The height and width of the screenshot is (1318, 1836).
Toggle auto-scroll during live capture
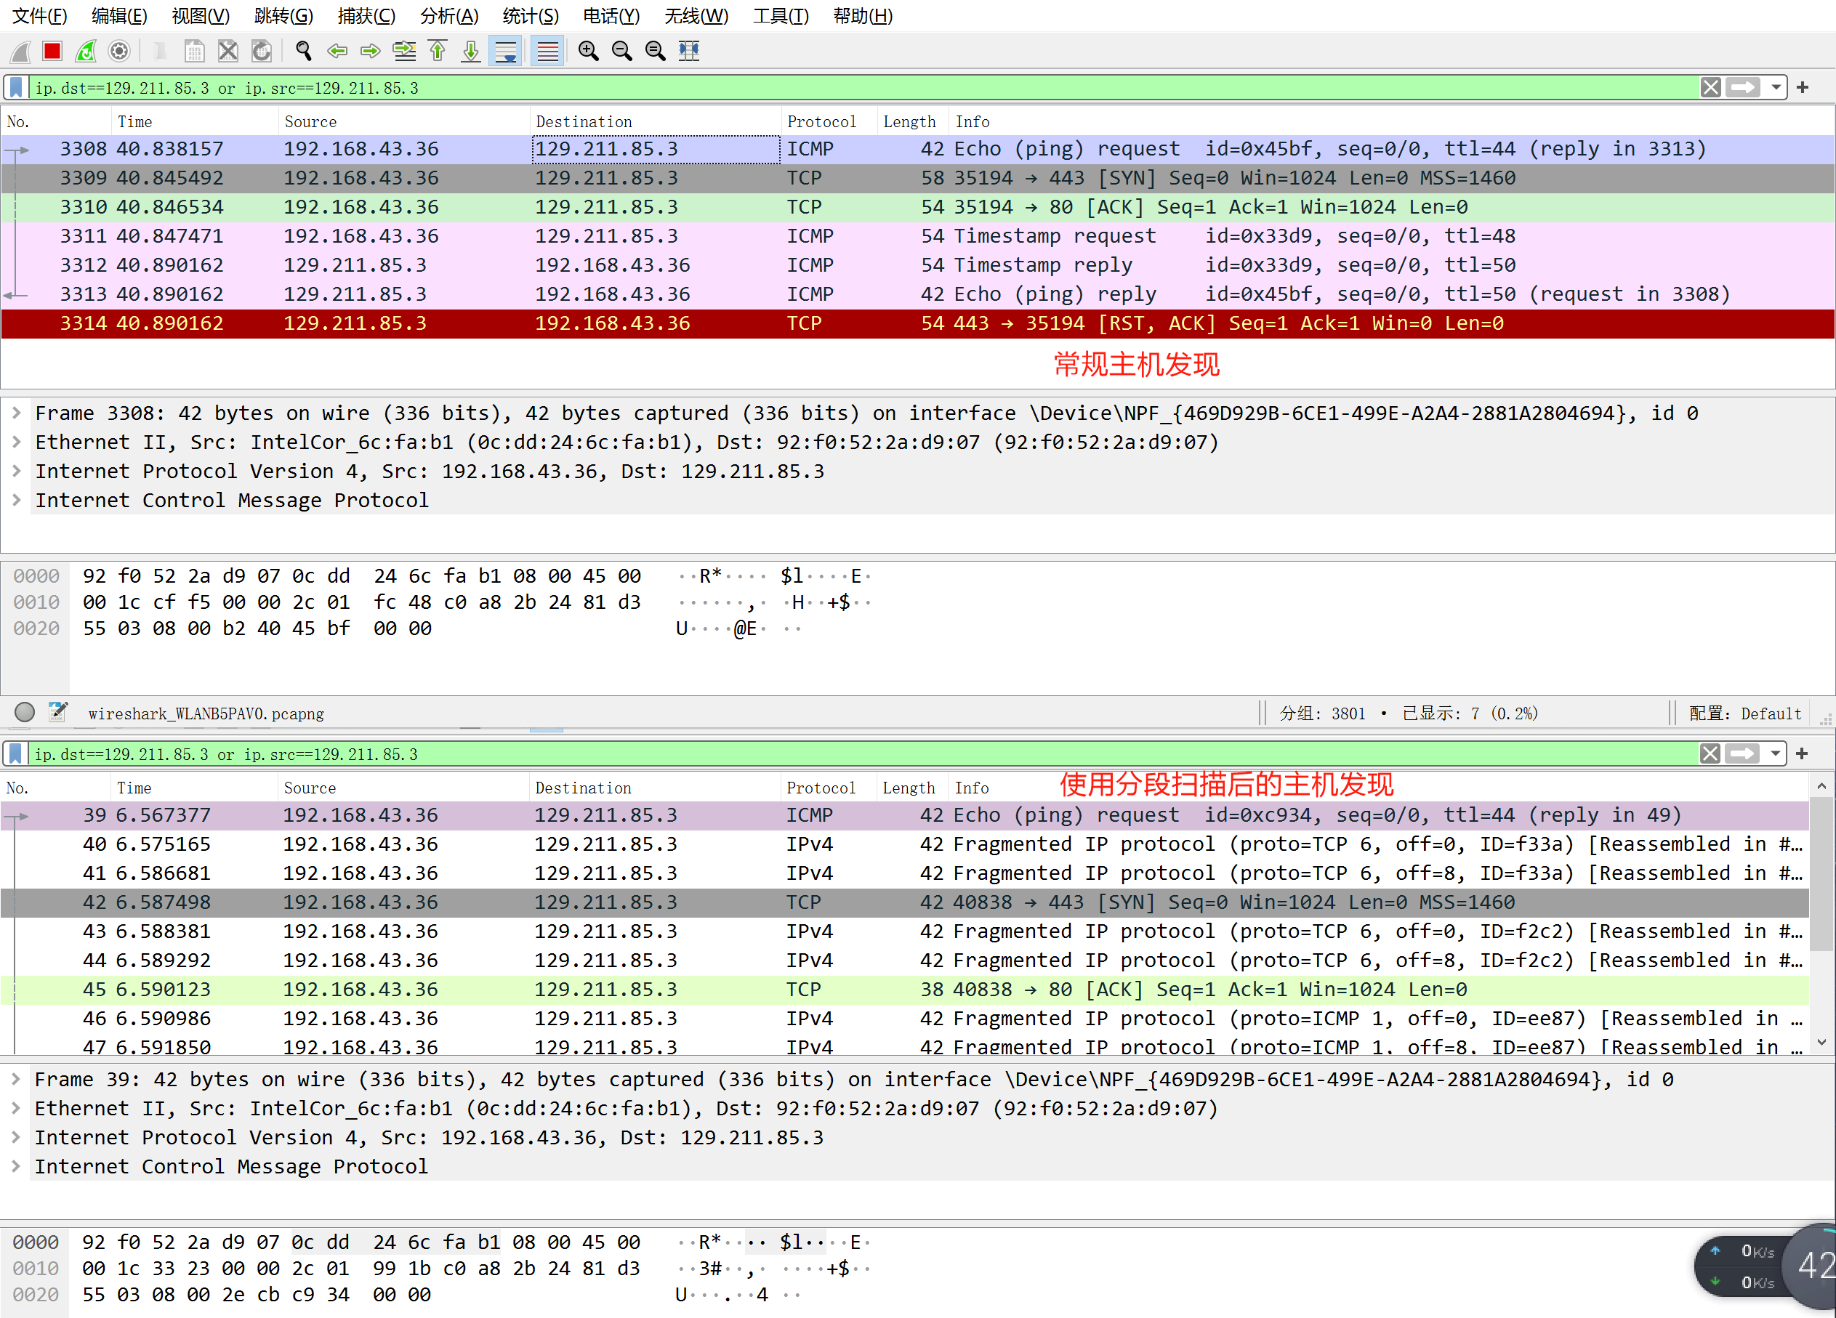(x=506, y=51)
